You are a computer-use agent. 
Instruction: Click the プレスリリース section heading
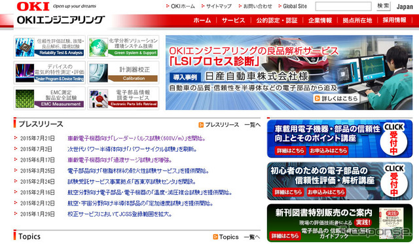pyautogui.click(x=41, y=124)
